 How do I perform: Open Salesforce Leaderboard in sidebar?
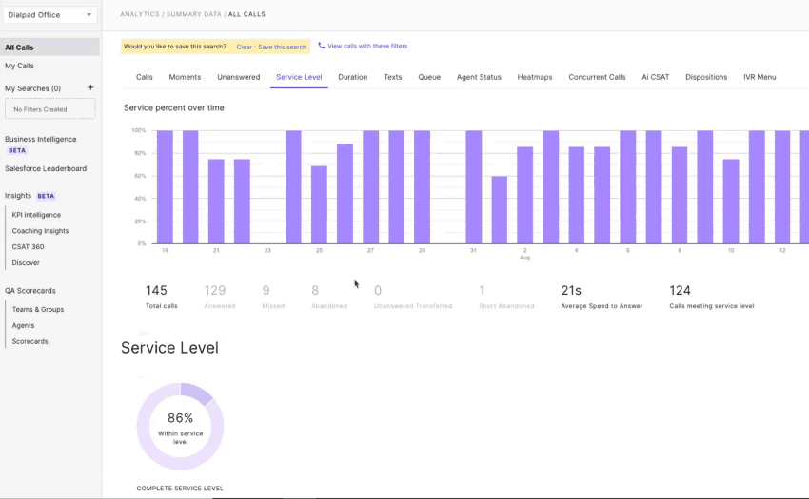point(46,168)
